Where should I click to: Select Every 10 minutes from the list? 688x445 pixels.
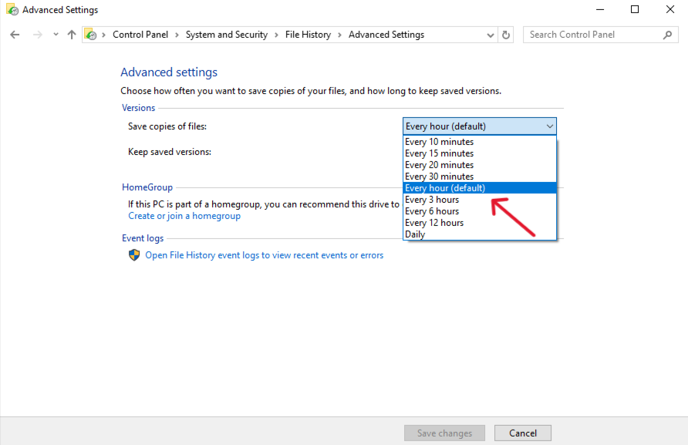[439, 141]
